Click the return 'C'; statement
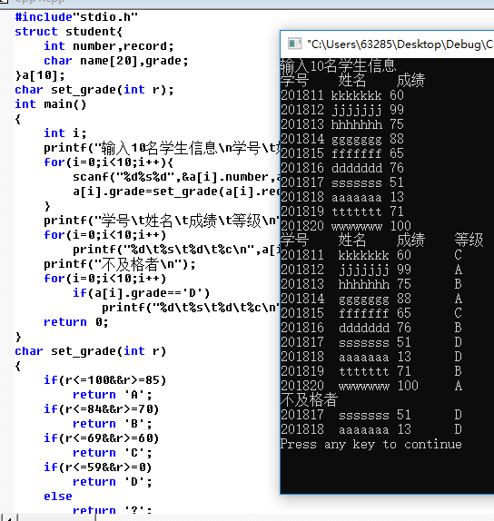This screenshot has height=521, width=494. [x=113, y=453]
